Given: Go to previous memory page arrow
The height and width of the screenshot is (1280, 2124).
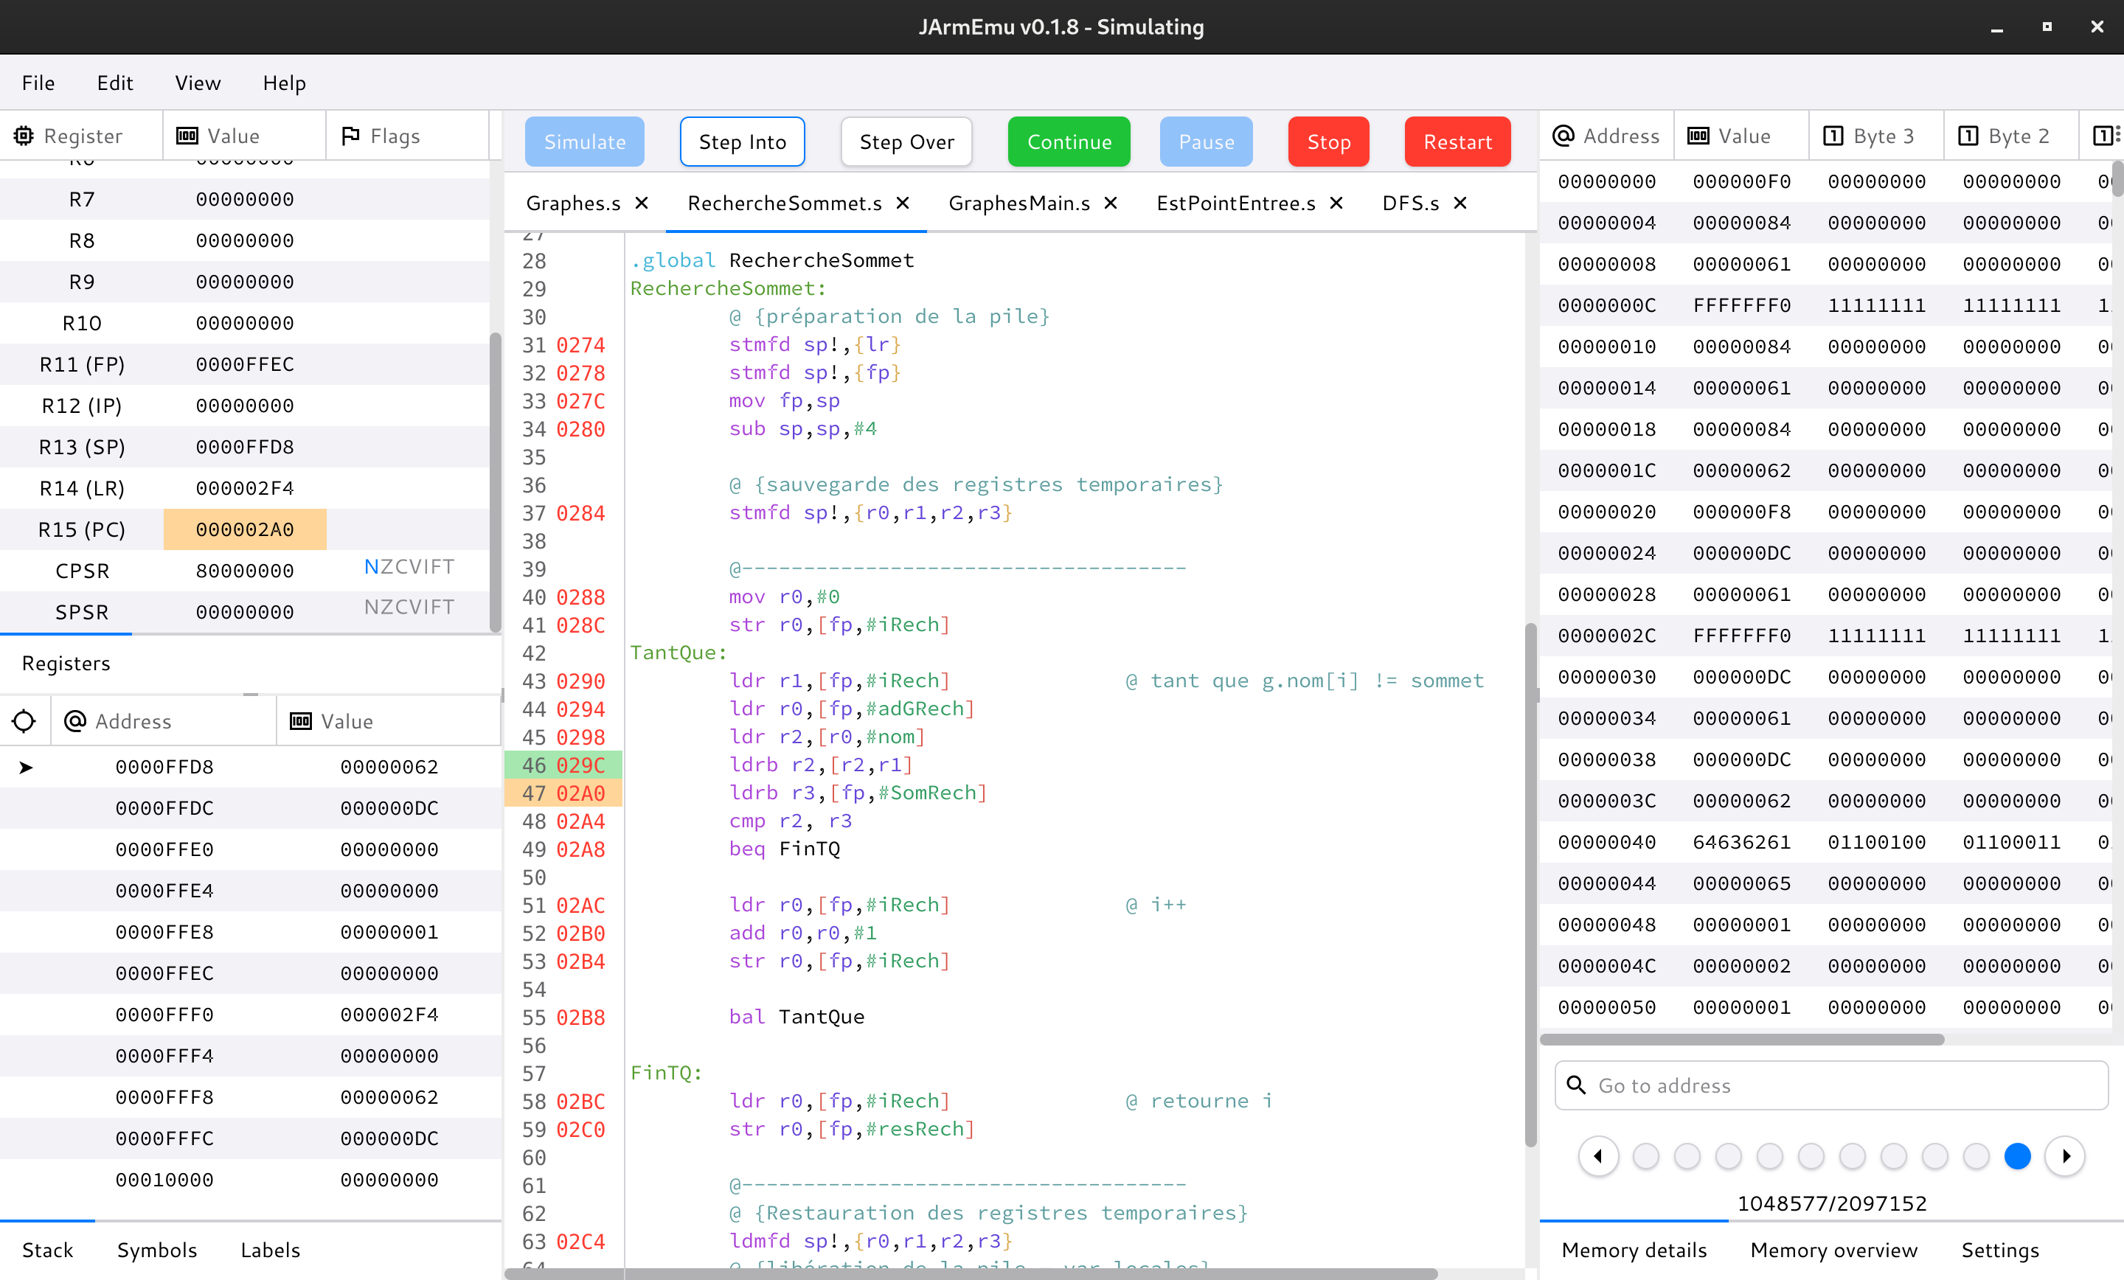Looking at the screenshot, I should [x=1598, y=1156].
